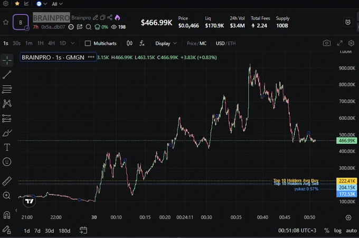The height and width of the screenshot is (238, 359).
Task: Activate the zoom-in magnifier tool
Action: (7, 195)
